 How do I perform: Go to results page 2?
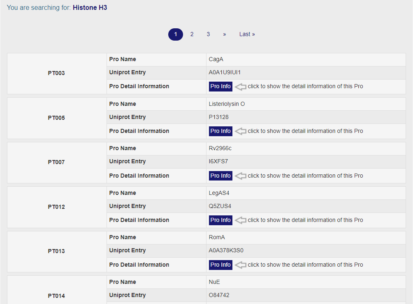[x=192, y=34]
